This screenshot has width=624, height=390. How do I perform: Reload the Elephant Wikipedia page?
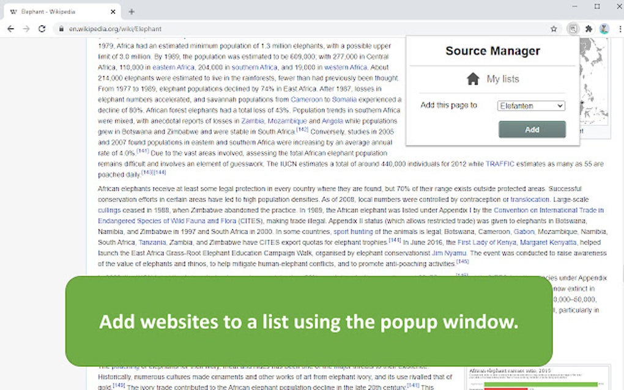[x=42, y=28]
